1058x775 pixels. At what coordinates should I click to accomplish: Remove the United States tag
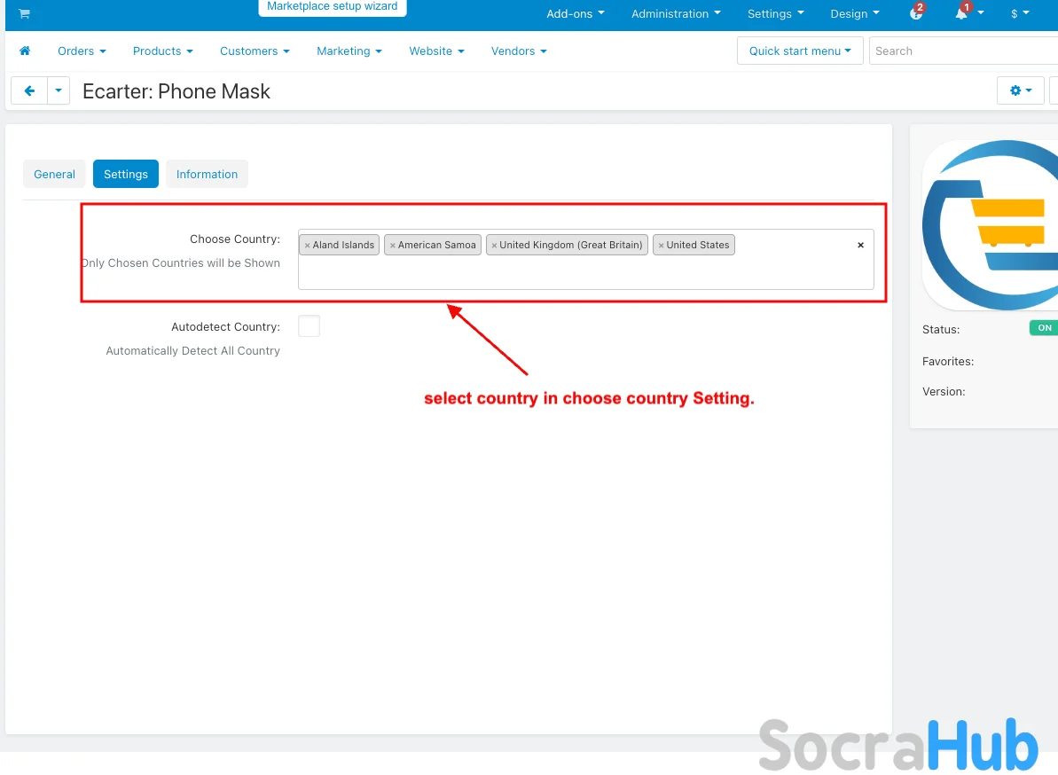click(662, 246)
